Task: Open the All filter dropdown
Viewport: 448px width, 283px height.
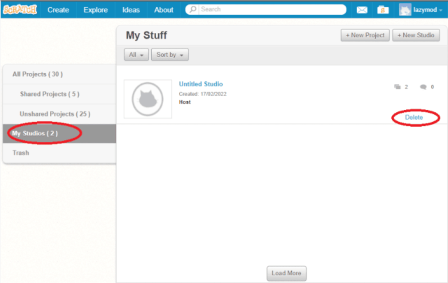Action: pos(136,54)
